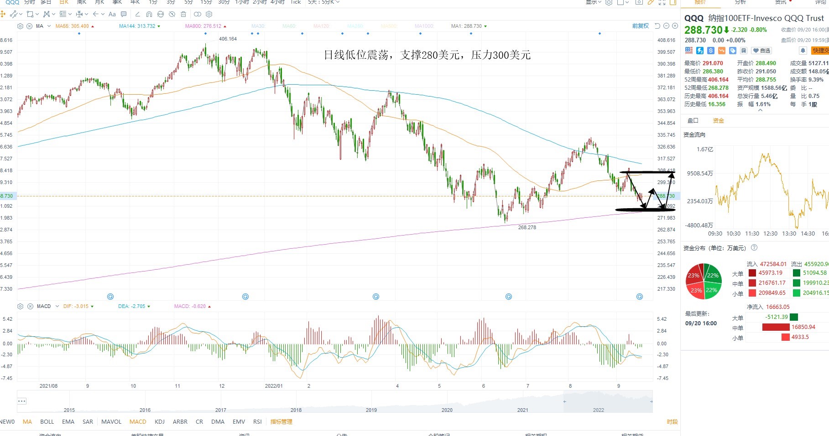Click the blue lightning level-2 icon
Viewport: 829px width, 436px height.
coord(700,51)
